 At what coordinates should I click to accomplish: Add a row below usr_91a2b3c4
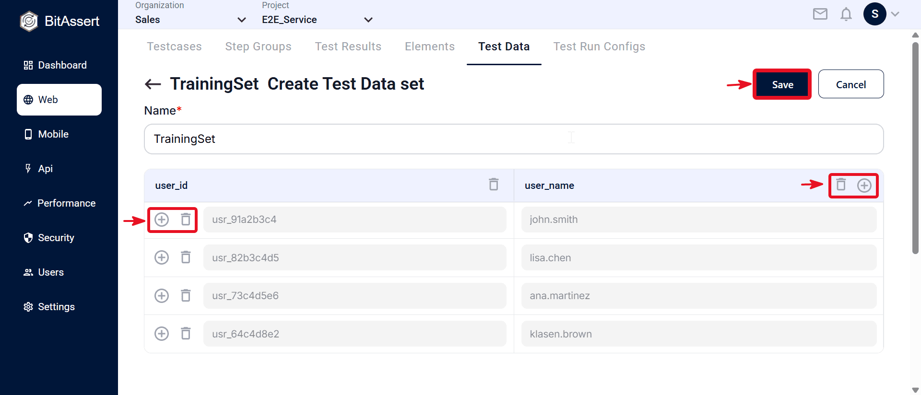[162, 220]
